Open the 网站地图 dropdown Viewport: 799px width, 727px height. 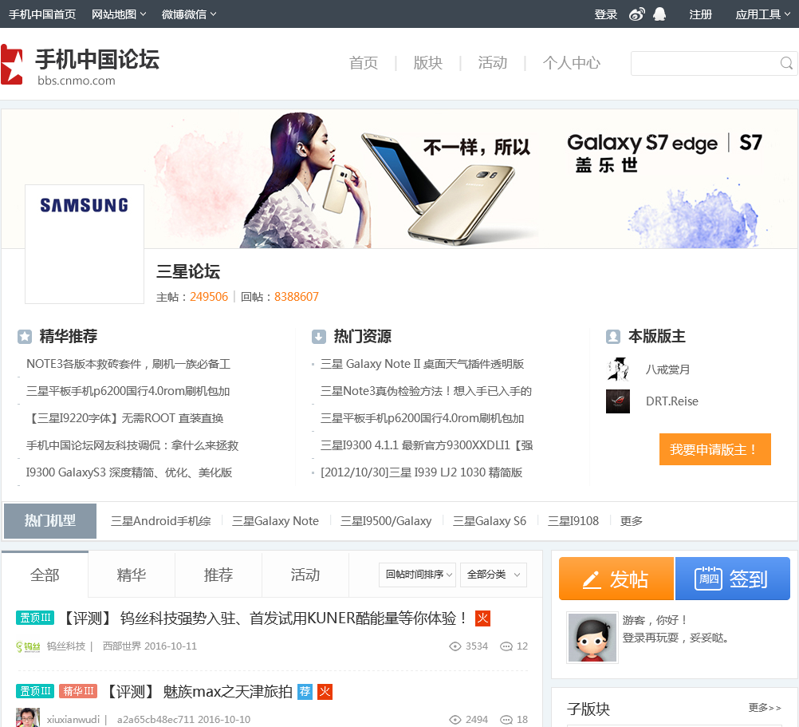[x=119, y=14]
